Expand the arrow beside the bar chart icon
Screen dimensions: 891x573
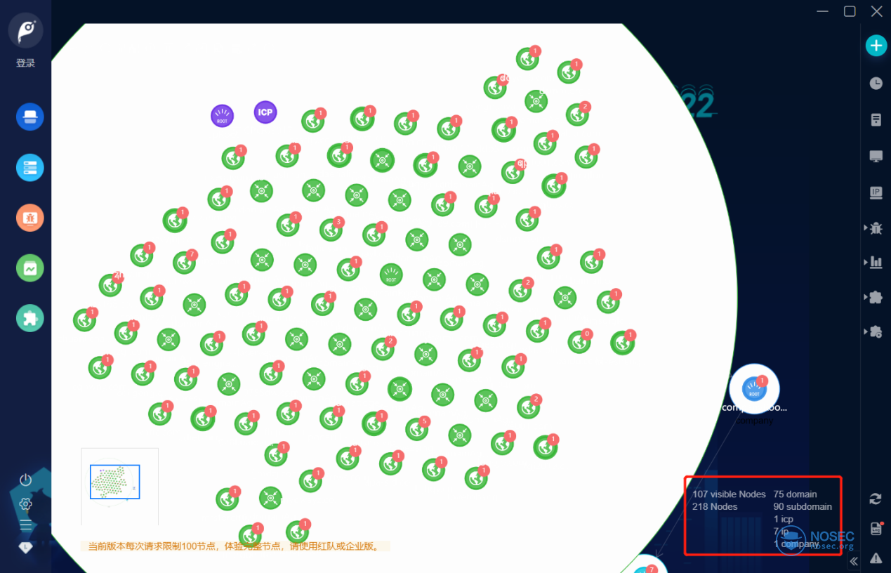(865, 263)
